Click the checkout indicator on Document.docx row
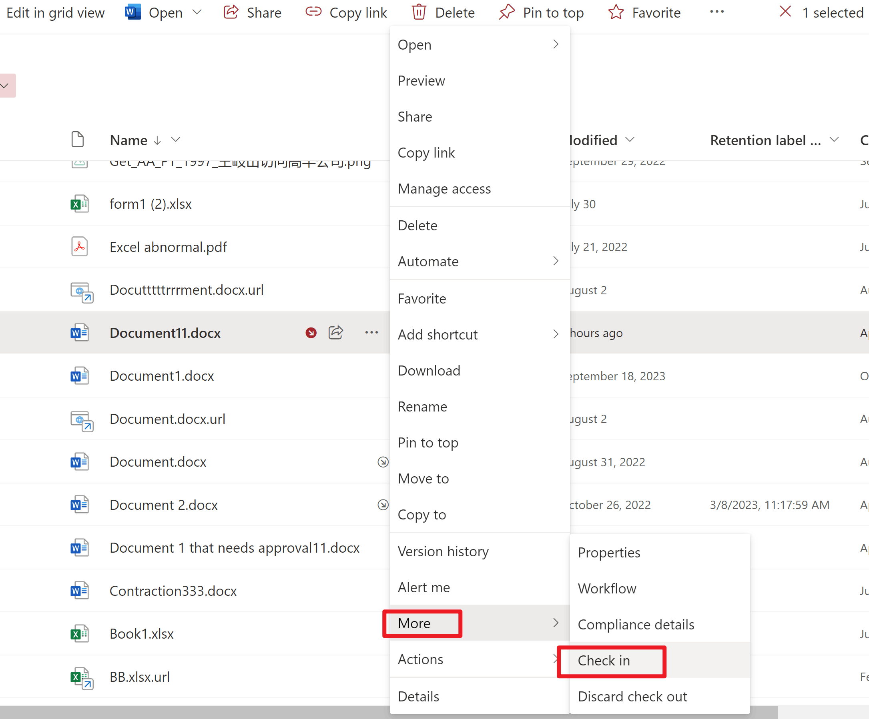 pyautogui.click(x=383, y=462)
